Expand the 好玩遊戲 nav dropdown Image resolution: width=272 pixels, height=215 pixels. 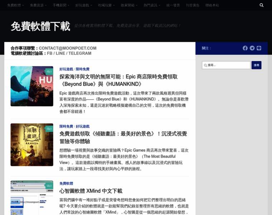click(83, 5)
